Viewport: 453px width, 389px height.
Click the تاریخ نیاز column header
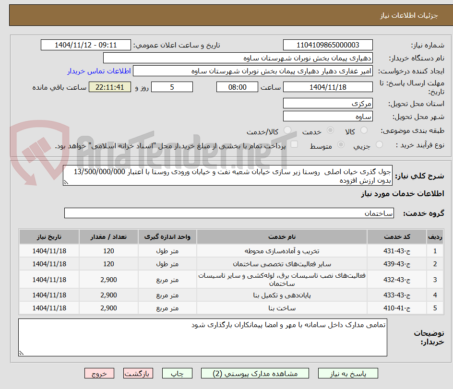pyautogui.click(x=49, y=237)
